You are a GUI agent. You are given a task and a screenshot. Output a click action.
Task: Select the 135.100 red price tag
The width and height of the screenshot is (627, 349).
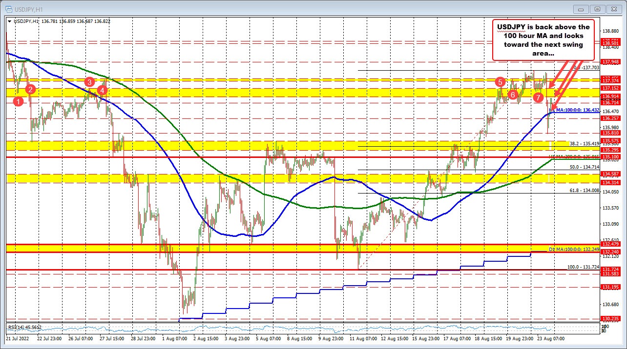(x=611, y=157)
